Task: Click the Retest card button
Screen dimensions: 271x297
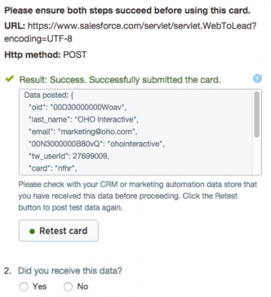Action: pyautogui.click(x=59, y=231)
